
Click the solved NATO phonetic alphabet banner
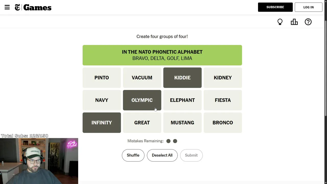tap(162, 55)
